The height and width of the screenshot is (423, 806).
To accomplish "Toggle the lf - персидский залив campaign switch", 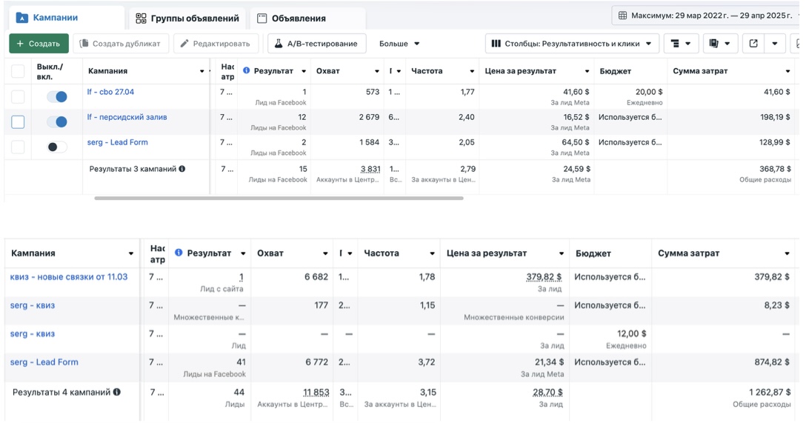I will tap(57, 121).
